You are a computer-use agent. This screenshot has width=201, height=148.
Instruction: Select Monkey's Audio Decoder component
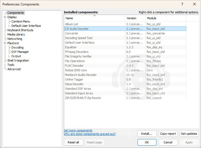coord(125,75)
